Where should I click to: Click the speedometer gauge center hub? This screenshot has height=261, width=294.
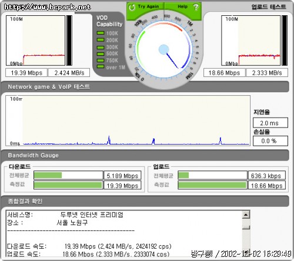163,49
